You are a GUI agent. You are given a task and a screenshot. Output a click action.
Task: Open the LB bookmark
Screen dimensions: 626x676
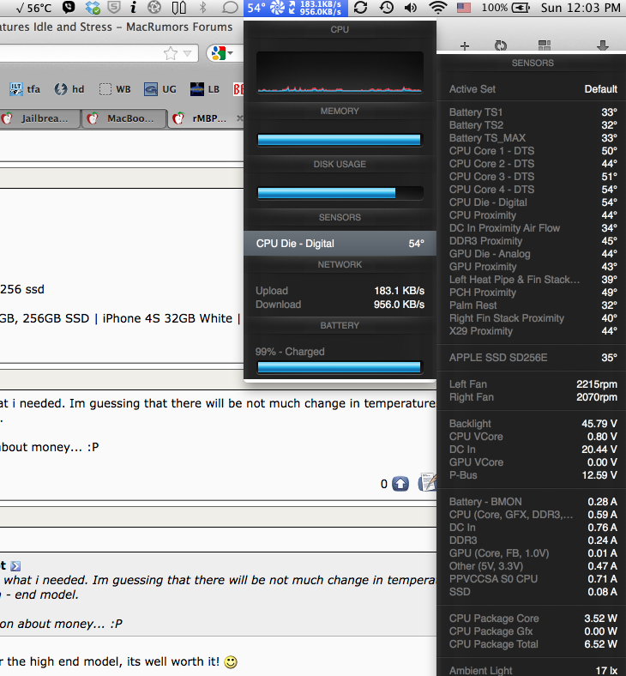pos(205,89)
